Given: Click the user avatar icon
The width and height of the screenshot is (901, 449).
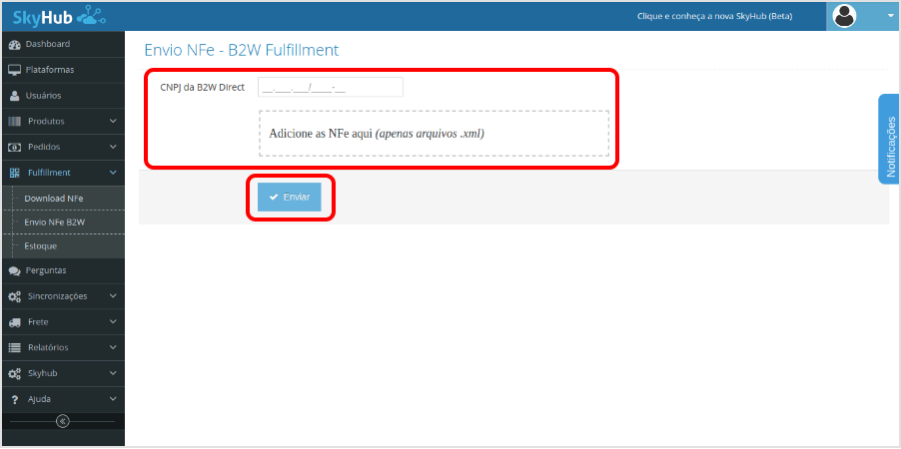Looking at the screenshot, I should click(x=845, y=16).
